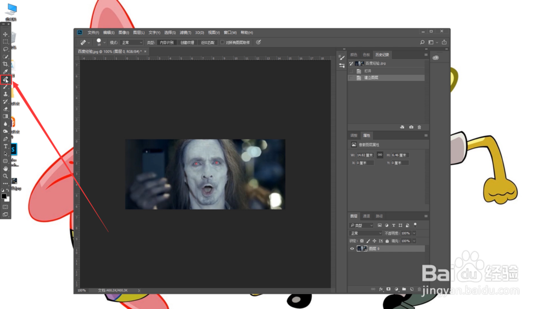Click the pressure-for-size icon in options bar

(x=259, y=42)
